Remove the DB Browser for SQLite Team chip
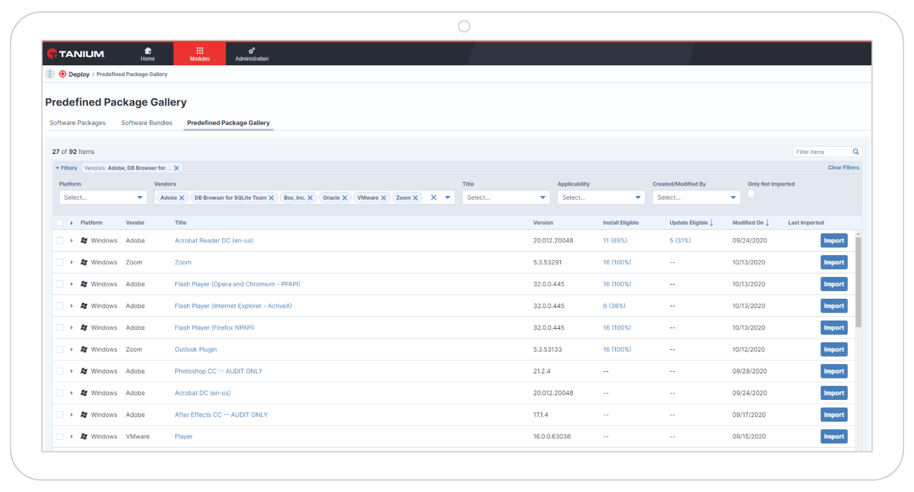The width and height of the screenshot is (914, 492). click(271, 198)
